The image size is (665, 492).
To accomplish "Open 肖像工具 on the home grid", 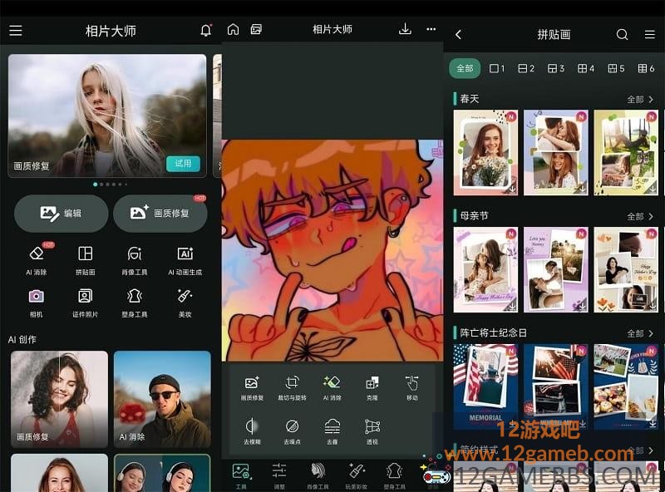I will pyautogui.click(x=135, y=261).
